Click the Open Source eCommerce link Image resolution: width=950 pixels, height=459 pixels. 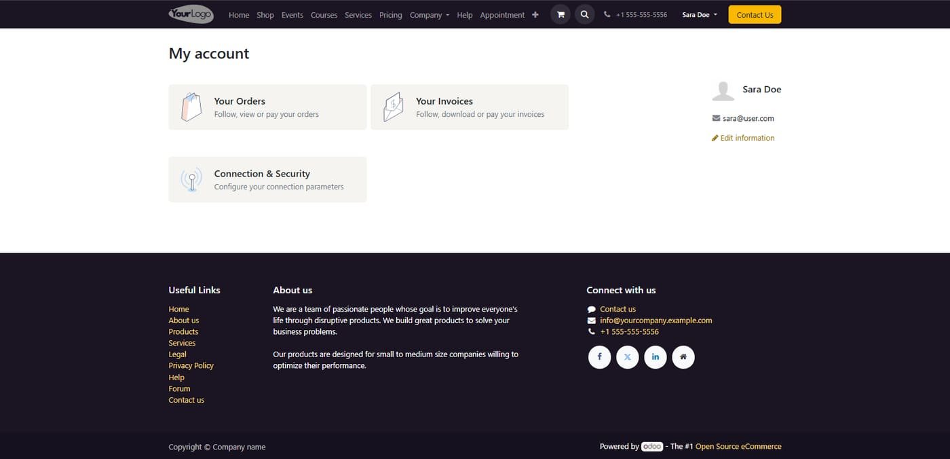point(738,446)
